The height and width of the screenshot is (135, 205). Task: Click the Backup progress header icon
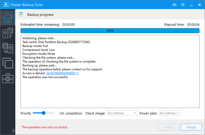[x=21, y=14]
